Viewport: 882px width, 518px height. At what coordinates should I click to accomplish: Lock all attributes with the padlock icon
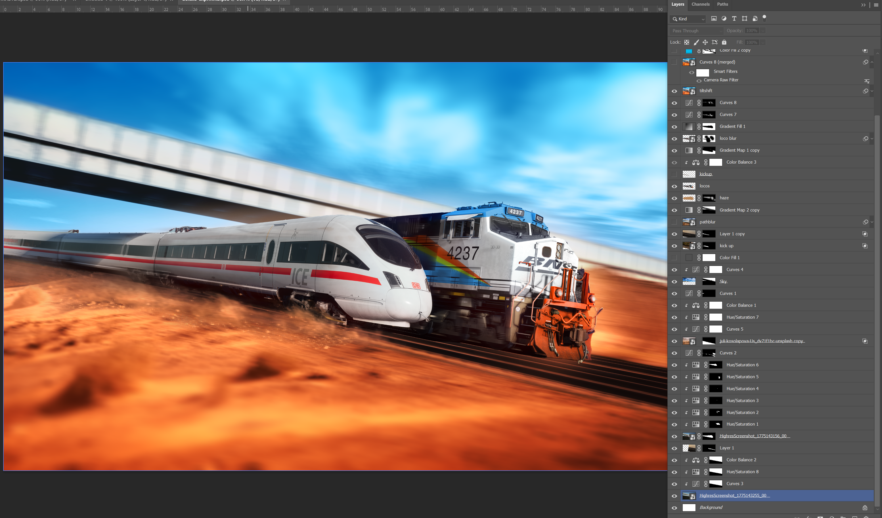point(724,42)
